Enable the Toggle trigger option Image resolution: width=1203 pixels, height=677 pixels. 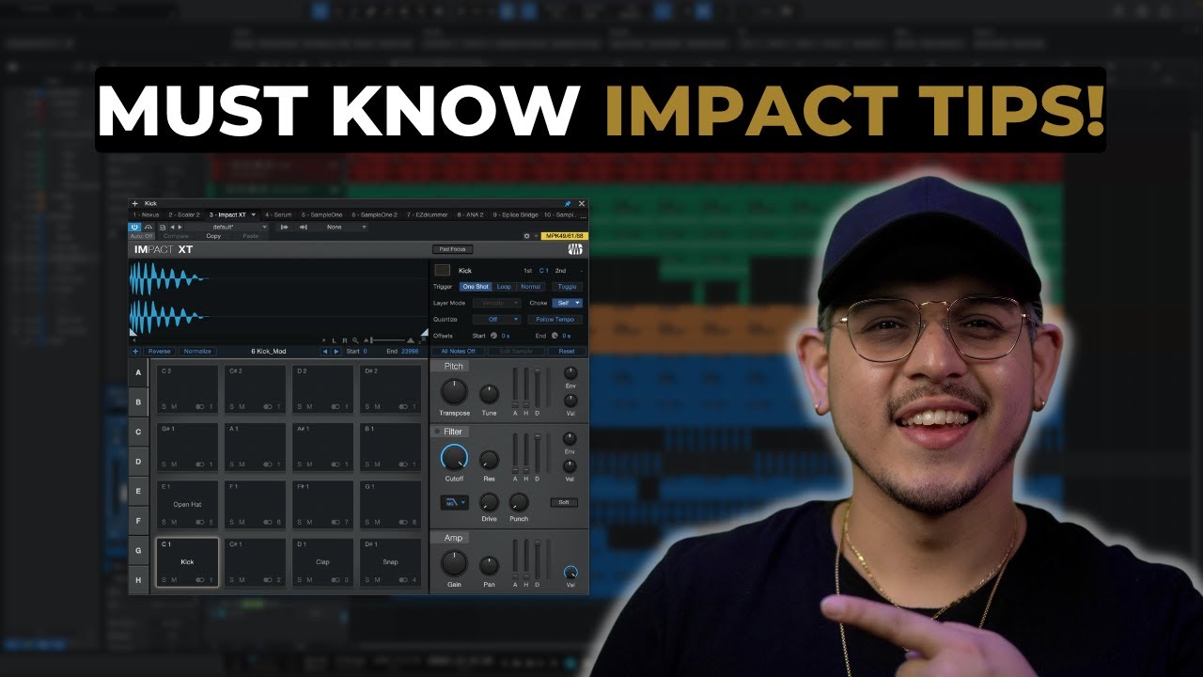[x=567, y=287]
